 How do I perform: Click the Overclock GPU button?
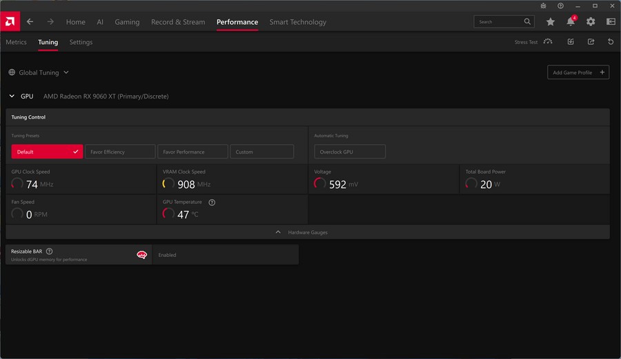tap(350, 152)
